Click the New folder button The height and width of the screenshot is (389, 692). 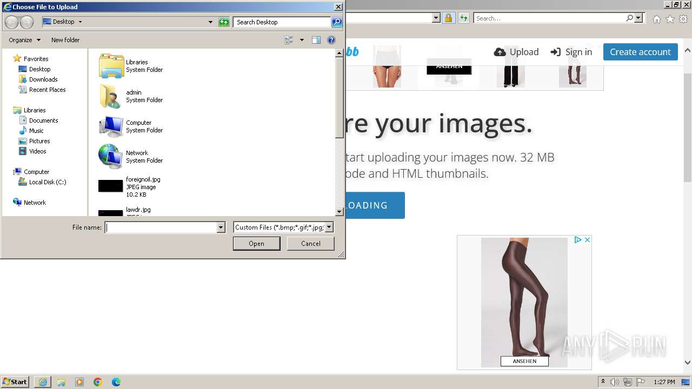point(65,40)
